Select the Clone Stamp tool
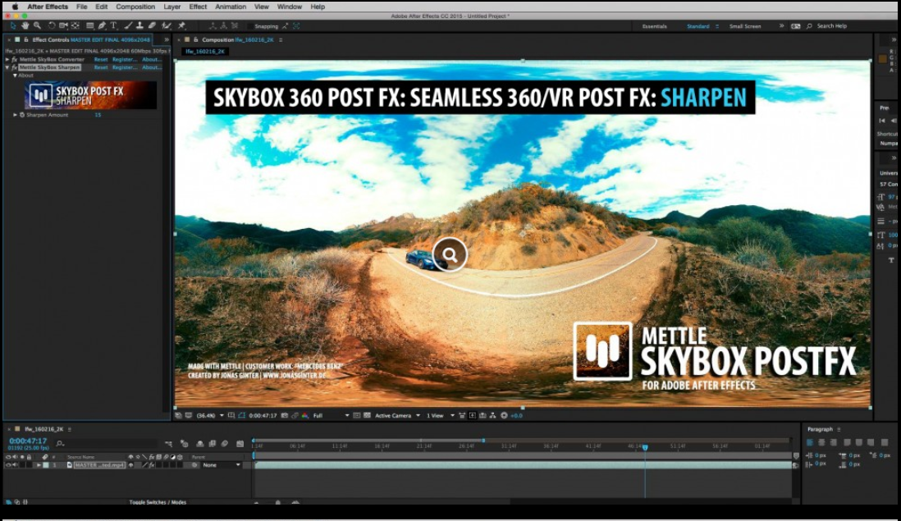This screenshot has width=901, height=521. point(139,26)
